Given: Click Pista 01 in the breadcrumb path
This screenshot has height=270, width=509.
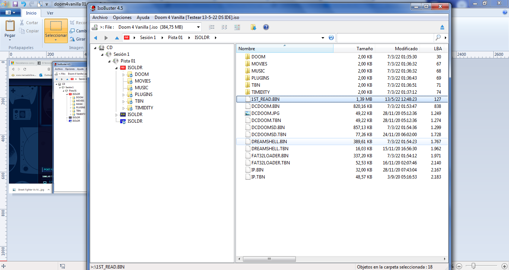Looking at the screenshot, I should (175, 38).
